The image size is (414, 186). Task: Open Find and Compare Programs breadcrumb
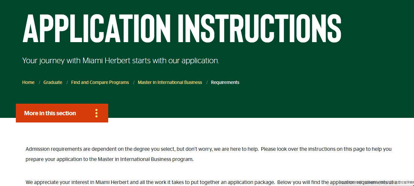(x=100, y=82)
